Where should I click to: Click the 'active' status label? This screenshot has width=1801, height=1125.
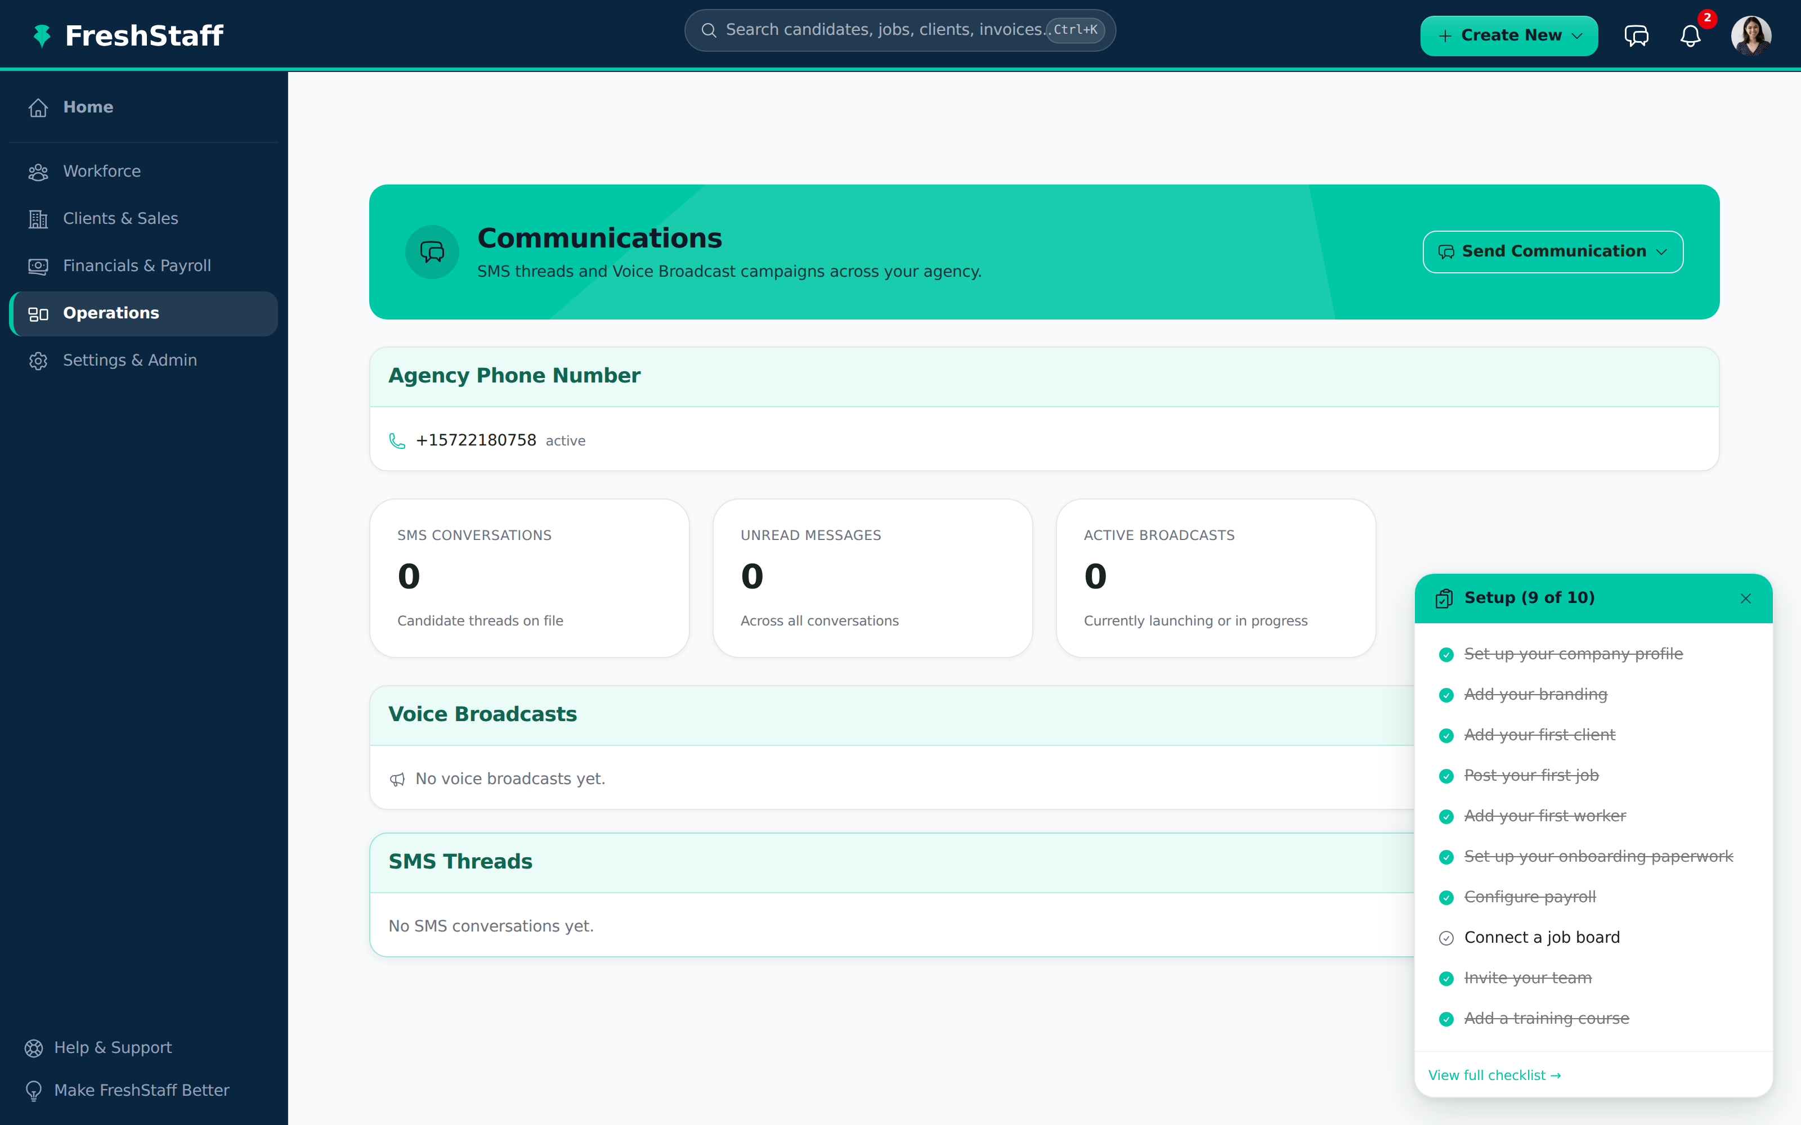coord(565,441)
